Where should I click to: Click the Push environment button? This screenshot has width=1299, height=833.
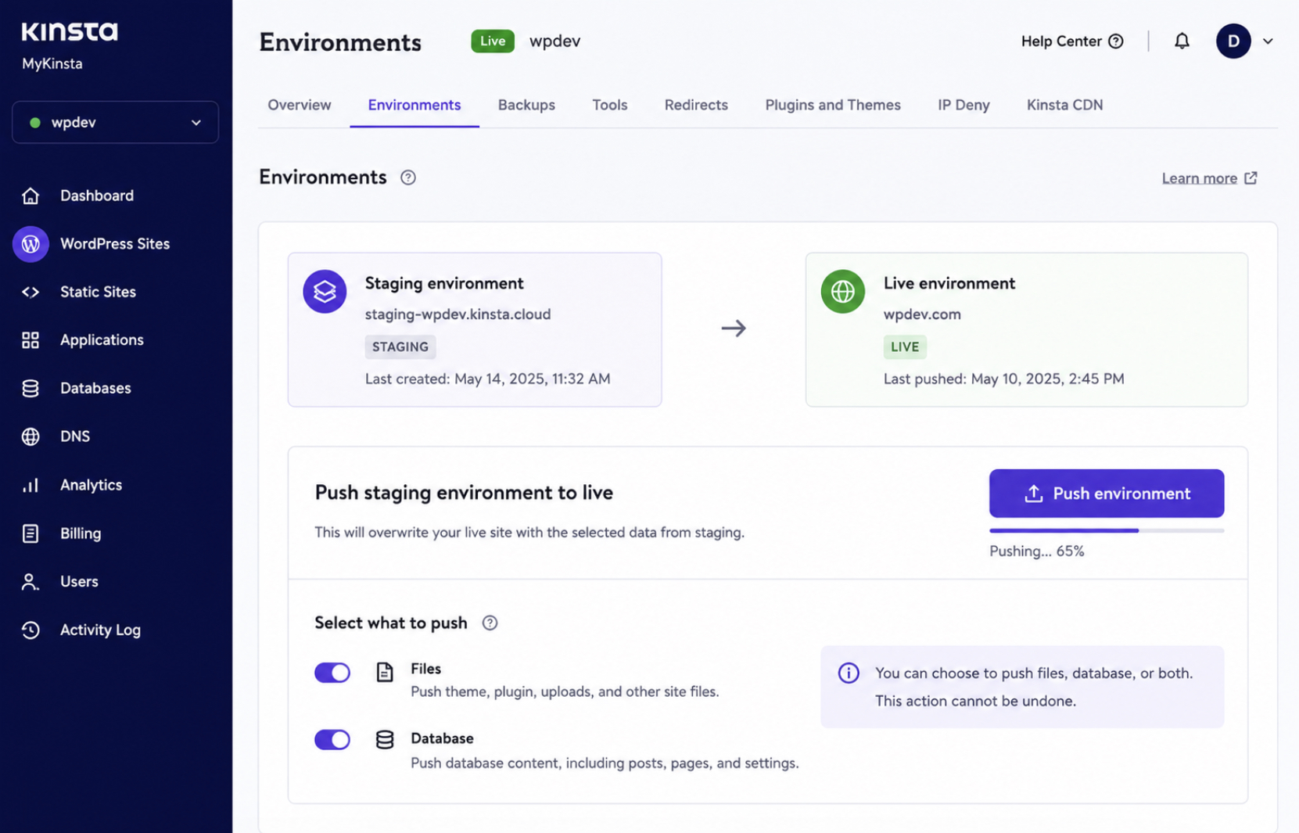click(1107, 494)
